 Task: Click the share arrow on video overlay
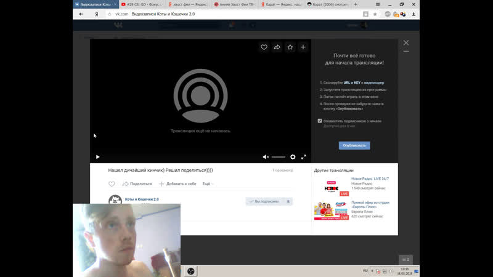tap(277, 47)
